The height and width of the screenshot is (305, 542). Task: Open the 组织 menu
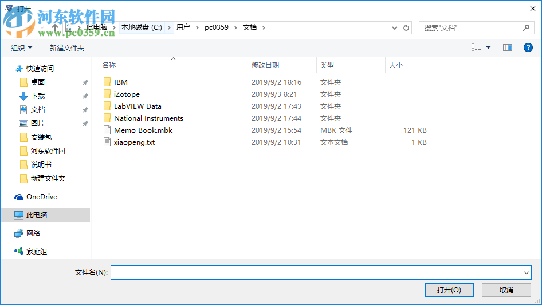pos(21,47)
